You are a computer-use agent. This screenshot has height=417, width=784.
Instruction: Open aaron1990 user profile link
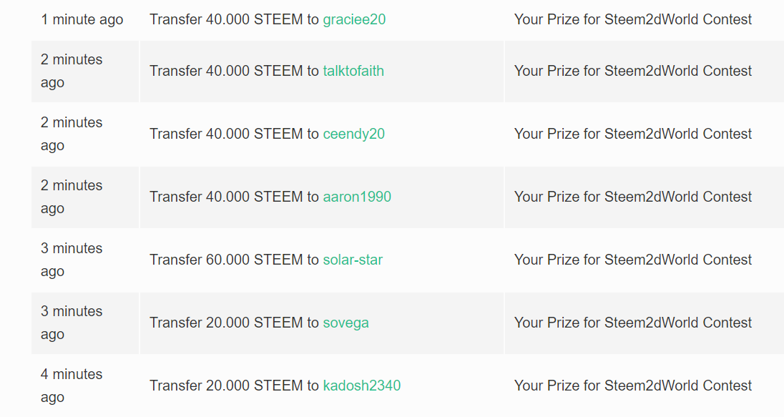click(356, 197)
